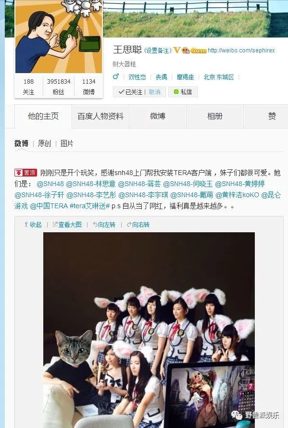
Task: Click the 私信 private message button
Action: (183, 92)
